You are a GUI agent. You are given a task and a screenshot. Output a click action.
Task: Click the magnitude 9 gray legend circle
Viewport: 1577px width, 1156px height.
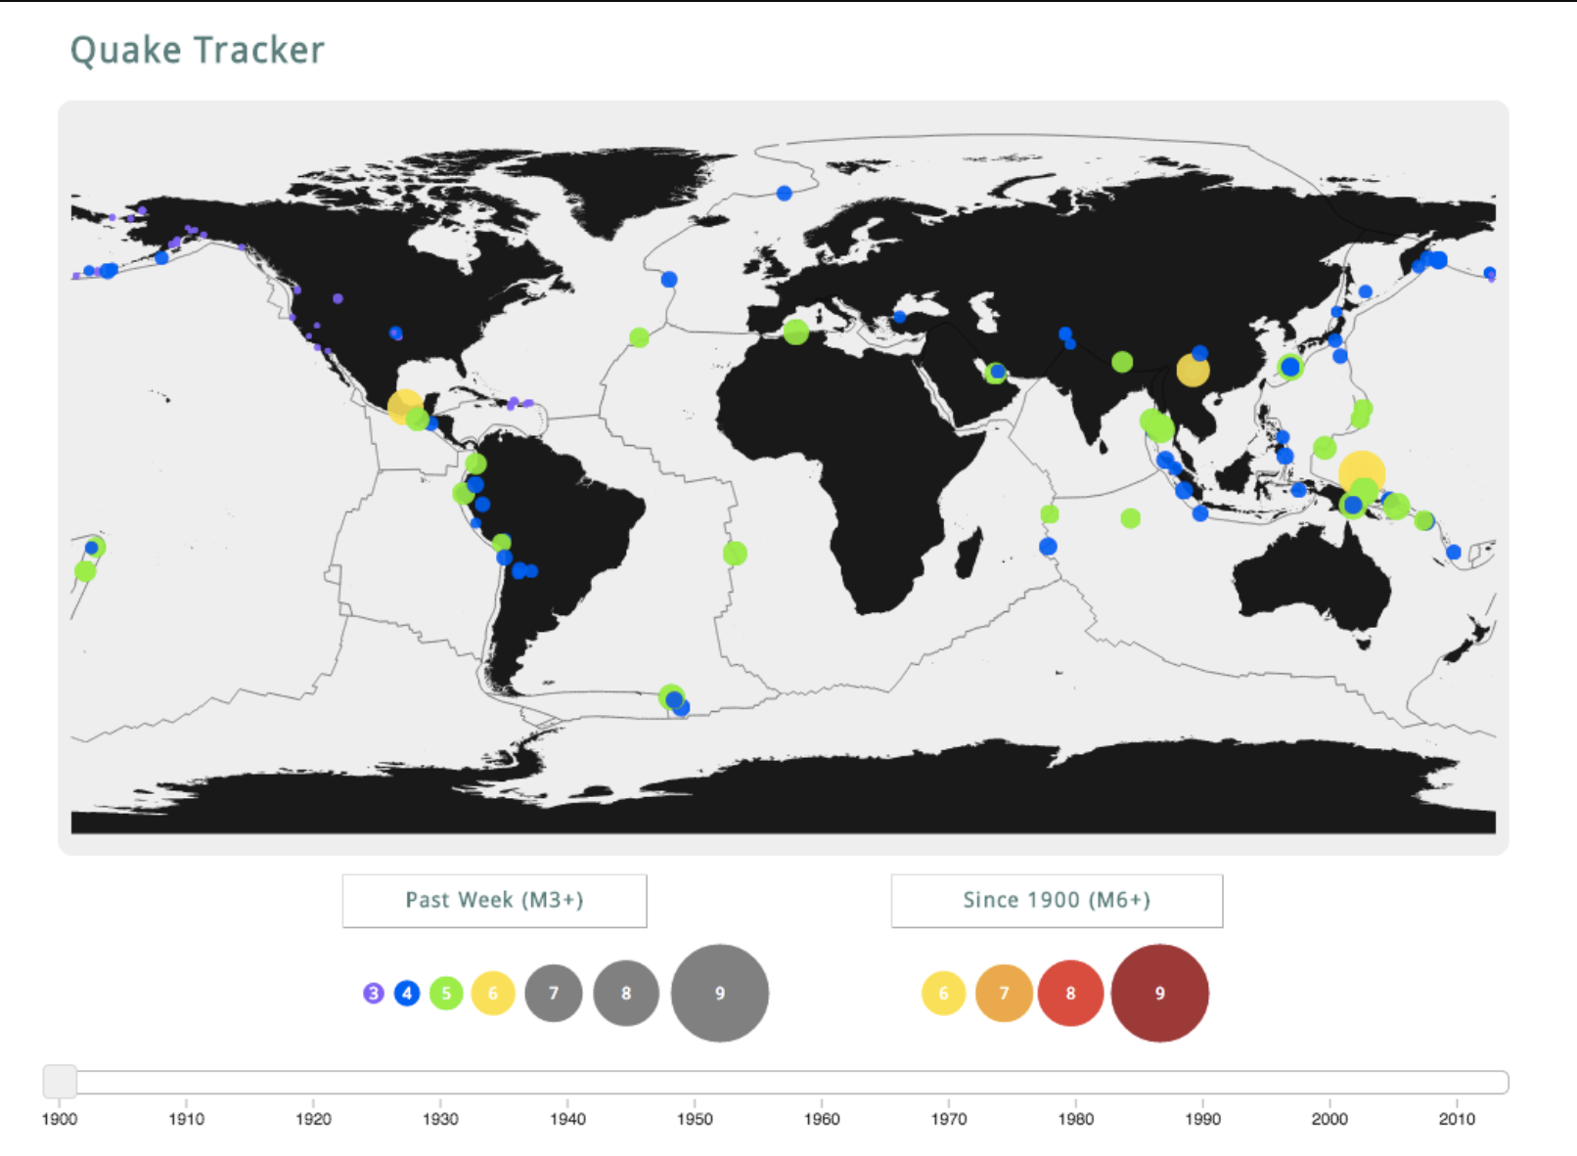[720, 993]
